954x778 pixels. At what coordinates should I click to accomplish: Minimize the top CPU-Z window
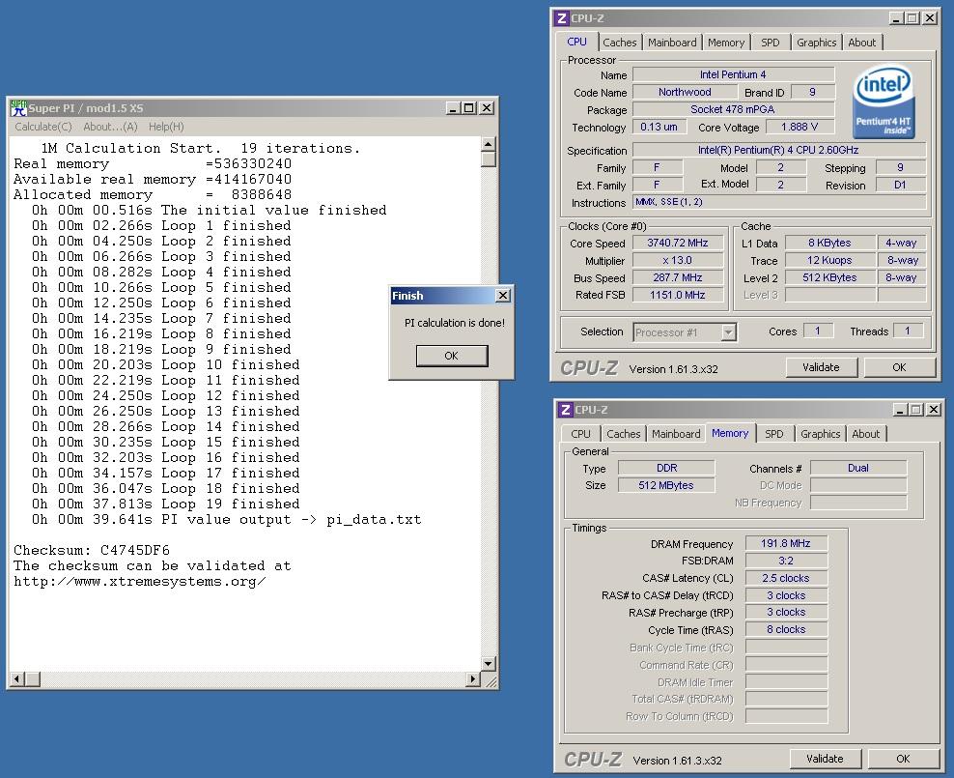coord(896,18)
